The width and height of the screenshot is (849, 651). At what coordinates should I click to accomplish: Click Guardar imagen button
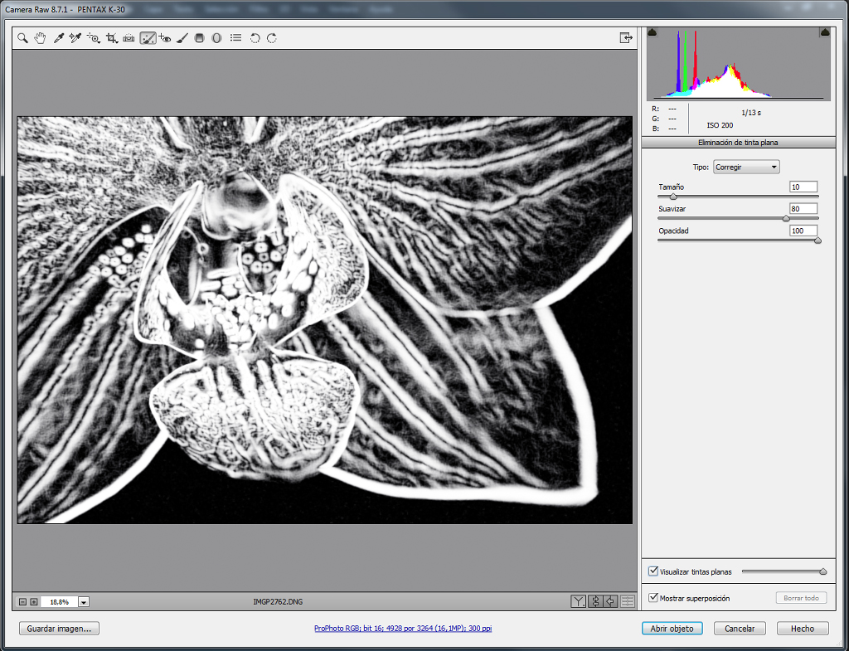coord(59,629)
